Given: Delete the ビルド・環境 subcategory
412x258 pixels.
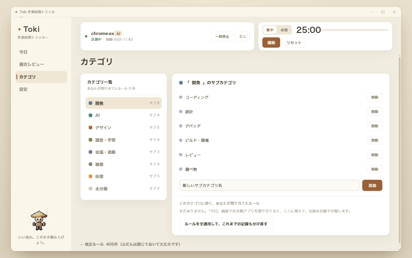Looking at the screenshot, I should tap(375, 140).
